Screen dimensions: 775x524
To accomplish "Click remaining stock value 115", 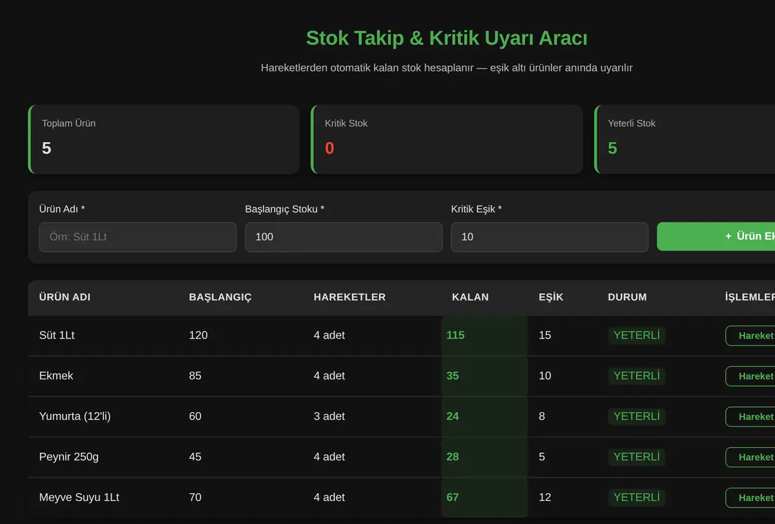I will tap(455, 335).
